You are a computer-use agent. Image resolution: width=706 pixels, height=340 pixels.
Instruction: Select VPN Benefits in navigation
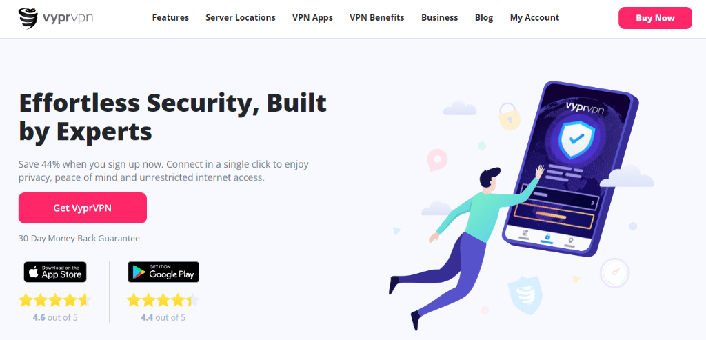(x=377, y=17)
